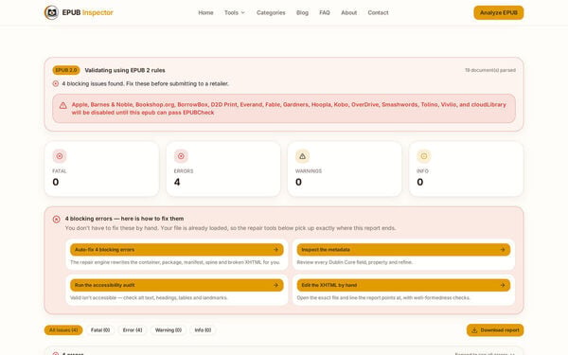
Task: Click the retailer warning triangle icon
Action: pos(63,105)
